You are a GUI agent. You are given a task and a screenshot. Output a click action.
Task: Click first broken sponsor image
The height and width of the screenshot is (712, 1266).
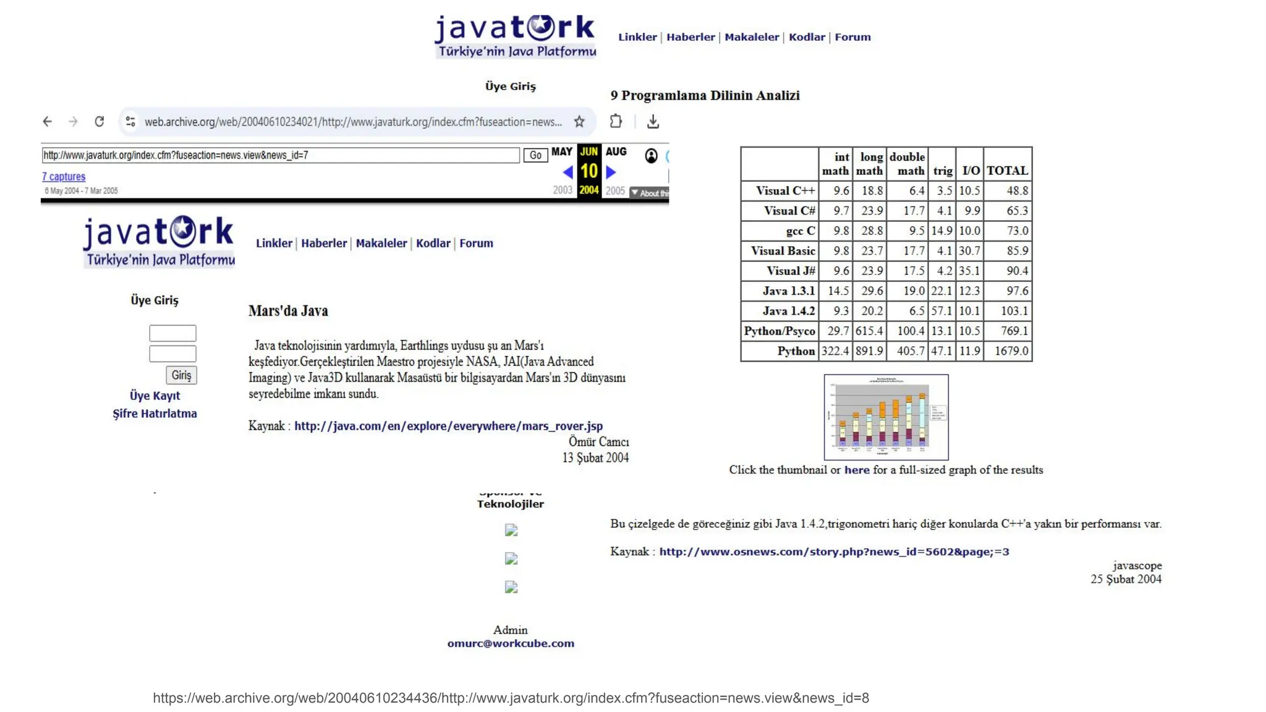click(x=511, y=530)
